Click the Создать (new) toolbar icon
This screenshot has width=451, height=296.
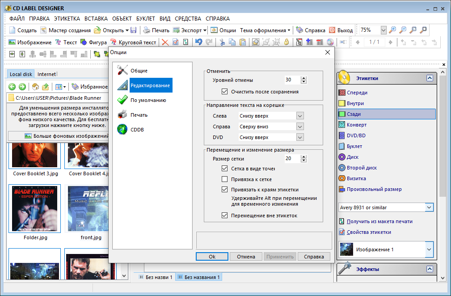[x=13, y=30]
